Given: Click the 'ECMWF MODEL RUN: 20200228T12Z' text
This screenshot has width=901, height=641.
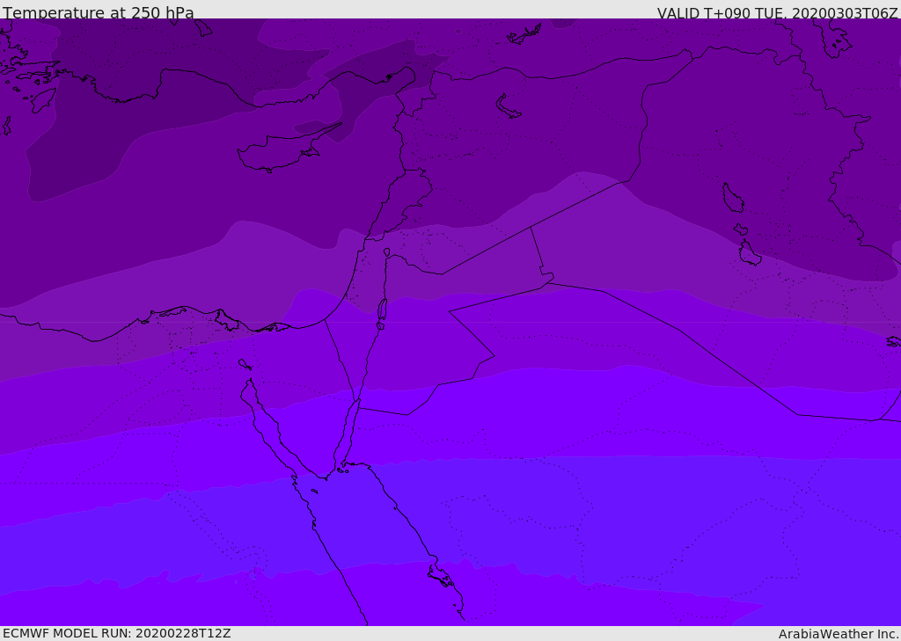Looking at the screenshot, I should 117,633.
